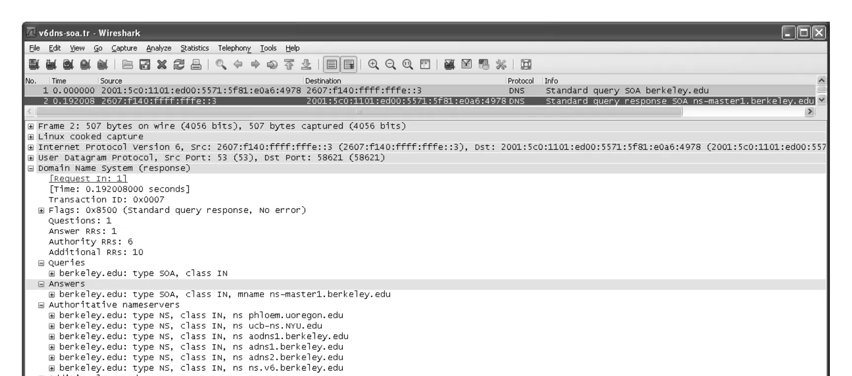Find a packet with magnifier icon
The height and width of the screenshot is (376, 852).
(x=221, y=65)
